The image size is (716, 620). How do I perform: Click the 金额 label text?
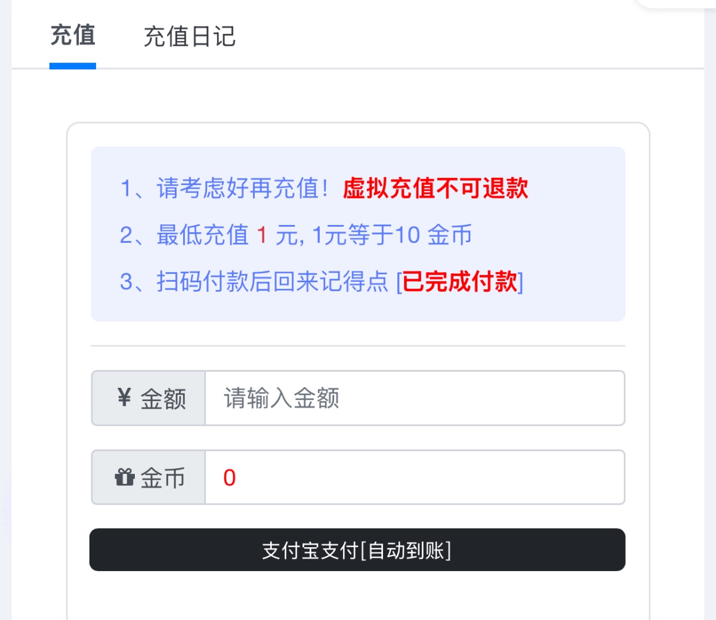pos(163,399)
